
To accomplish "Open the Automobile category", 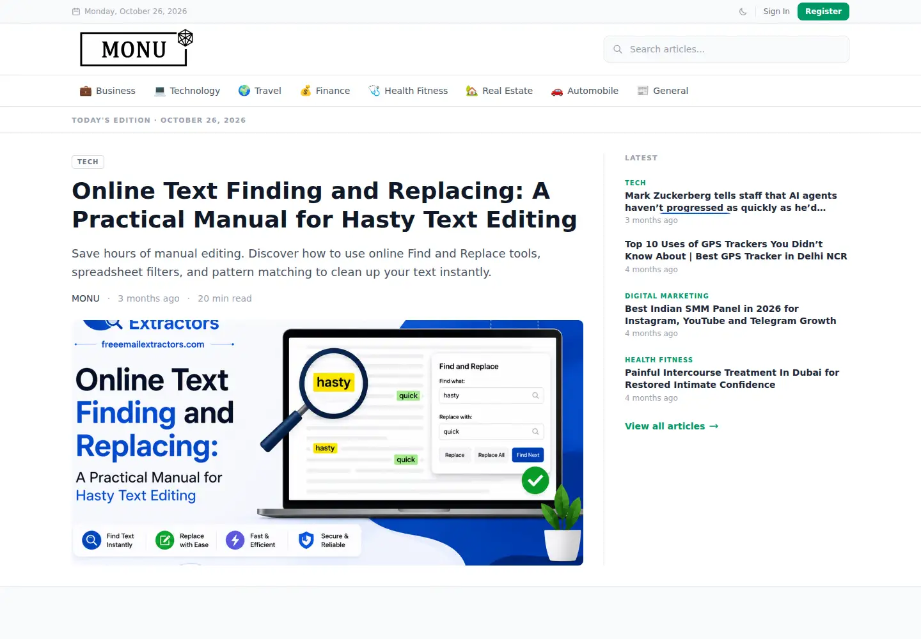I will (585, 91).
